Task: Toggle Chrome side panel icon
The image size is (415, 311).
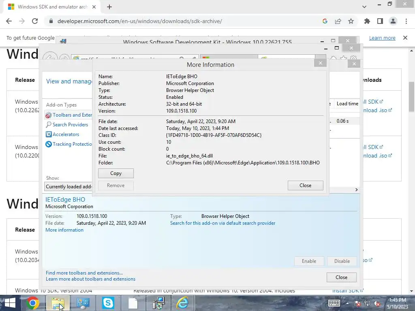Action: (x=380, y=21)
